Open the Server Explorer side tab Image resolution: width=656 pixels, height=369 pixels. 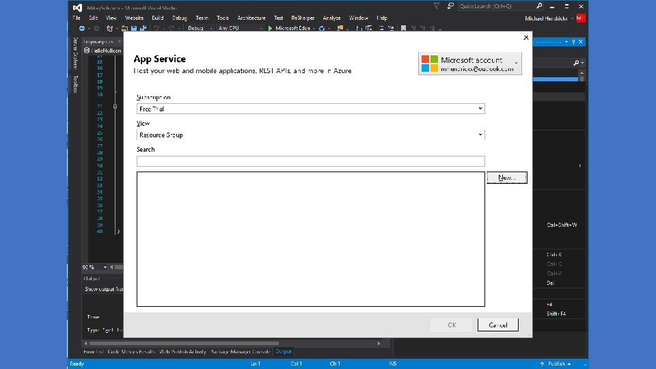(x=75, y=53)
